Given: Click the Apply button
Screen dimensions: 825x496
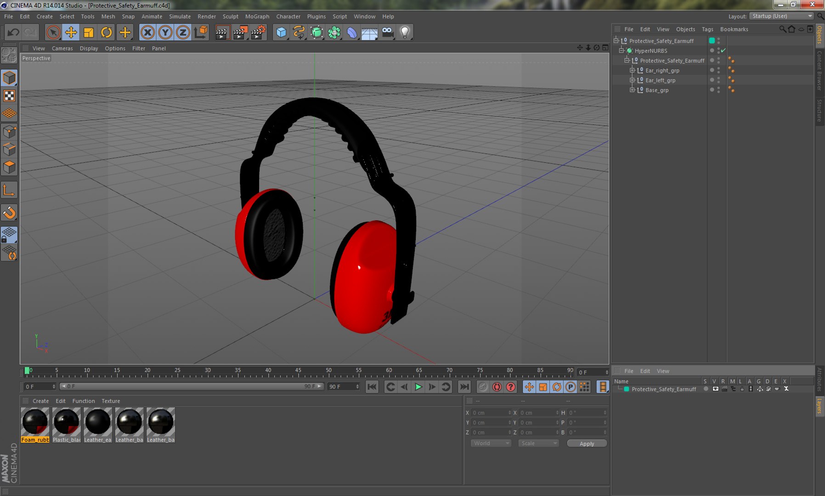Looking at the screenshot, I should [587, 444].
